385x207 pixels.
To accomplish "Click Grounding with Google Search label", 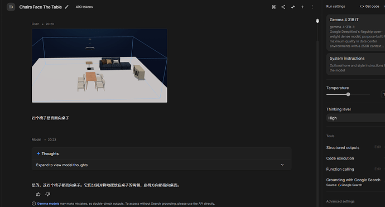I will (x=353, y=180).
